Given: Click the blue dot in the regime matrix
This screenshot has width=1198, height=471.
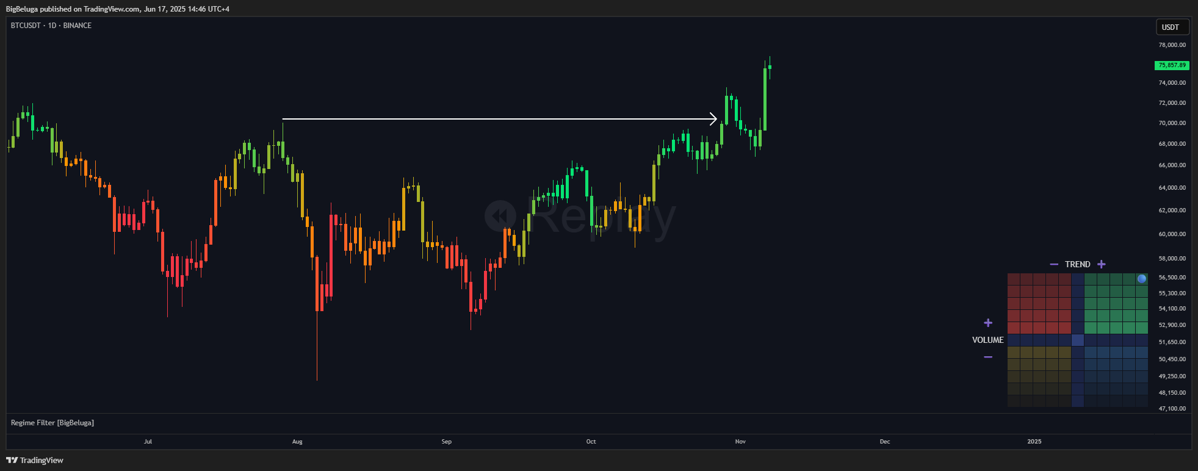Looking at the screenshot, I should tap(1142, 279).
